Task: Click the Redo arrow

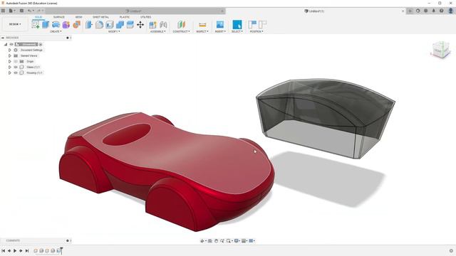Action: coord(38,11)
